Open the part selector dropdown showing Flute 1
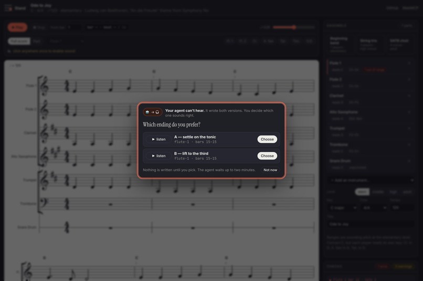Image resolution: width=423 pixels, height=281 pixels. coord(66,41)
